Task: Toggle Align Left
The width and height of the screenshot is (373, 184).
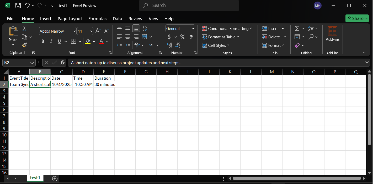Action: pyautogui.click(x=119, y=37)
